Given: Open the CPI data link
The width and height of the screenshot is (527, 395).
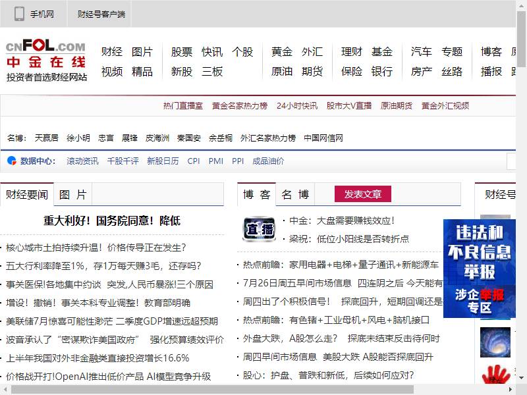Looking at the screenshot, I should (x=194, y=161).
